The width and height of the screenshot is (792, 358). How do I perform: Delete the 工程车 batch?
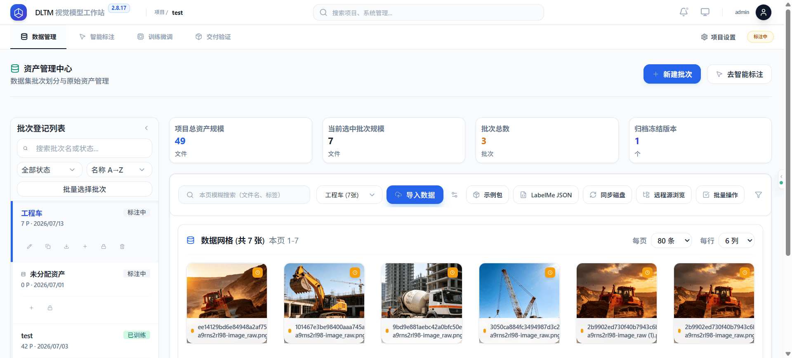[122, 246]
